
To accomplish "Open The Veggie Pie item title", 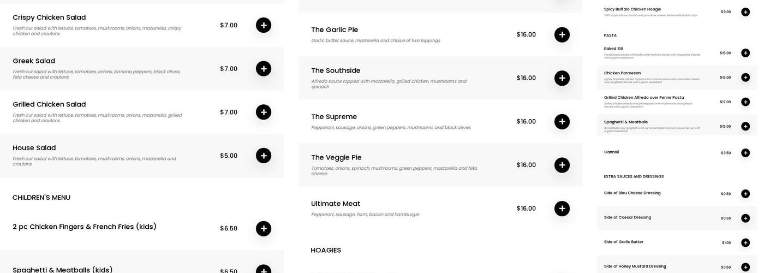I will coord(336,157).
